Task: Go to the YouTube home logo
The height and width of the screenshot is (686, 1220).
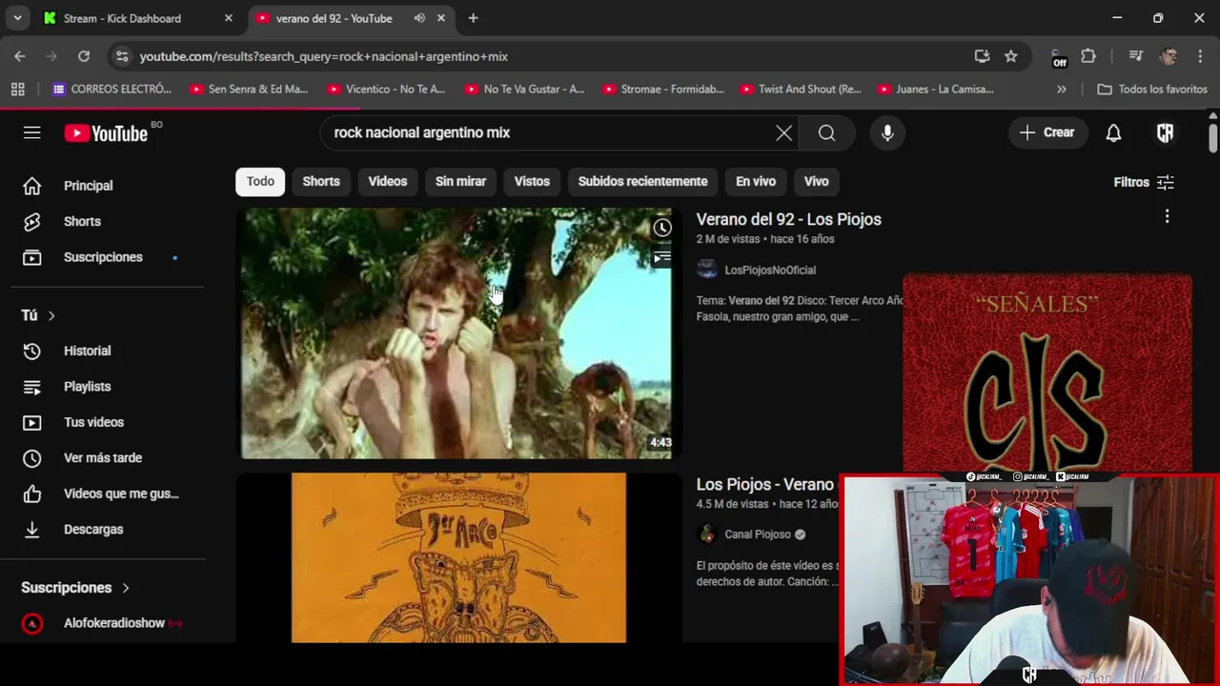Action: 106,133
